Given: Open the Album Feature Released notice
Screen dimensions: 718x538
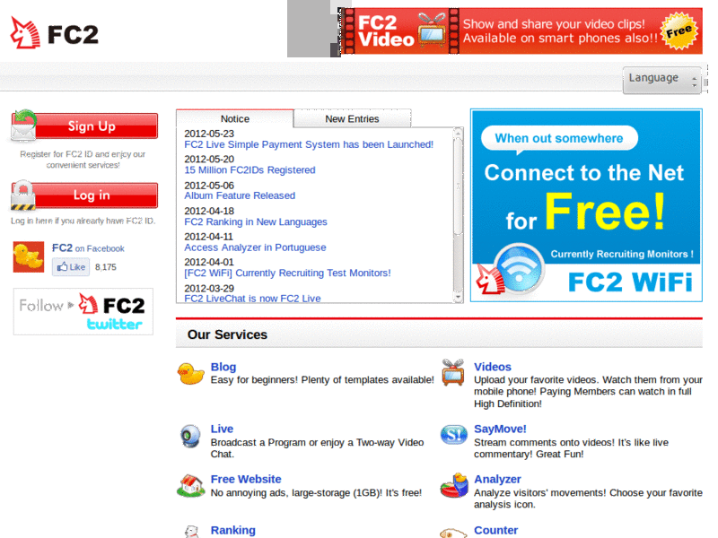Looking at the screenshot, I should point(240,195).
